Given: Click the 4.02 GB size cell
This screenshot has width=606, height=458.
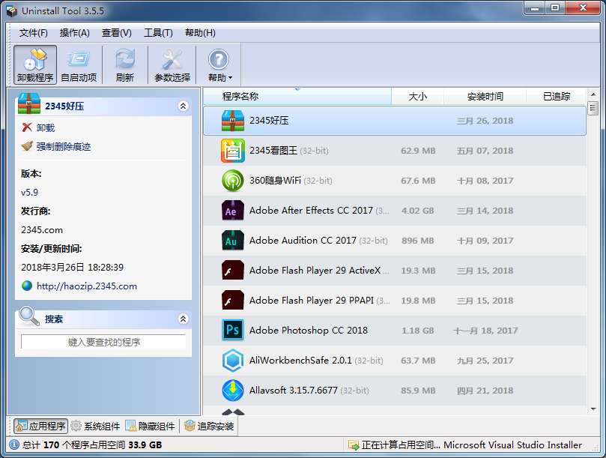Looking at the screenshot, I should tap(417, 211).
